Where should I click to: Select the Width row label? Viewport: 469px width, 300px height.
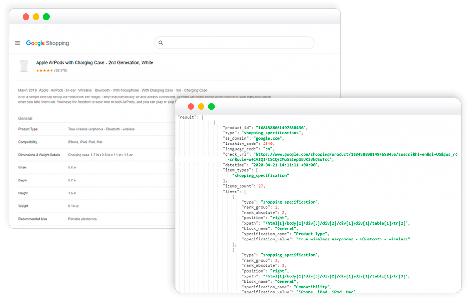(x=23, y=168)
